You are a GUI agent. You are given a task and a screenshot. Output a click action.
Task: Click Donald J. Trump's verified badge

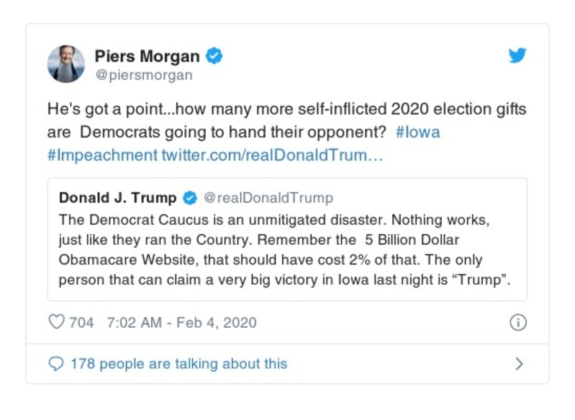(x=189, y=197)
